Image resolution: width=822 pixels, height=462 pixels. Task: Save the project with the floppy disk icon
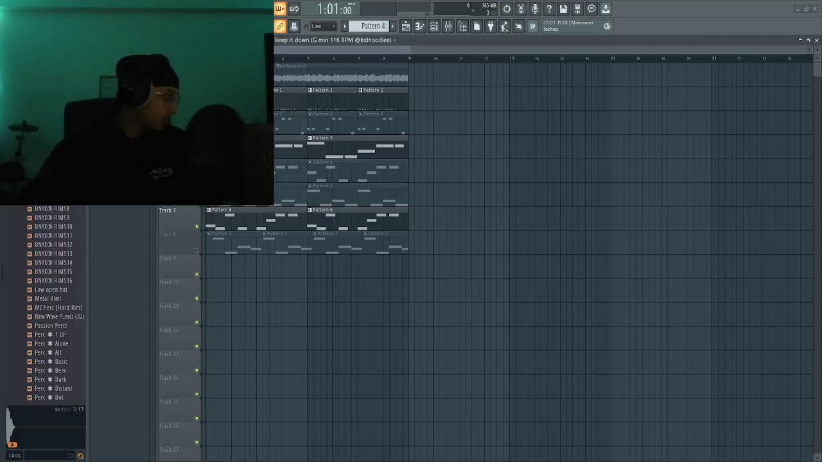pos(563,9)
